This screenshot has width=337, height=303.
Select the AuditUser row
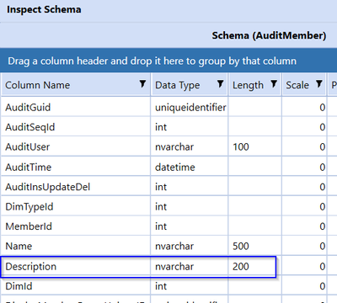(x=168, y=146)
